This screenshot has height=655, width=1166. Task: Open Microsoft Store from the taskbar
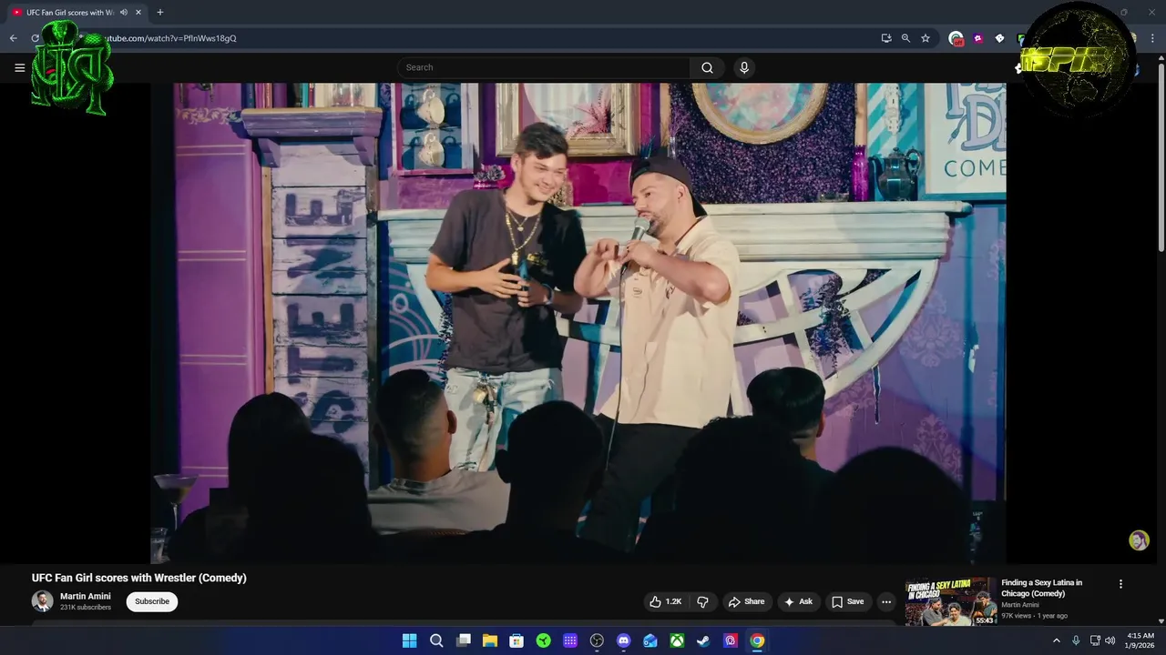[x=517, y=640]
